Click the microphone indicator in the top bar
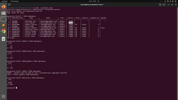The image size is (178, 100). coord(173,1)
